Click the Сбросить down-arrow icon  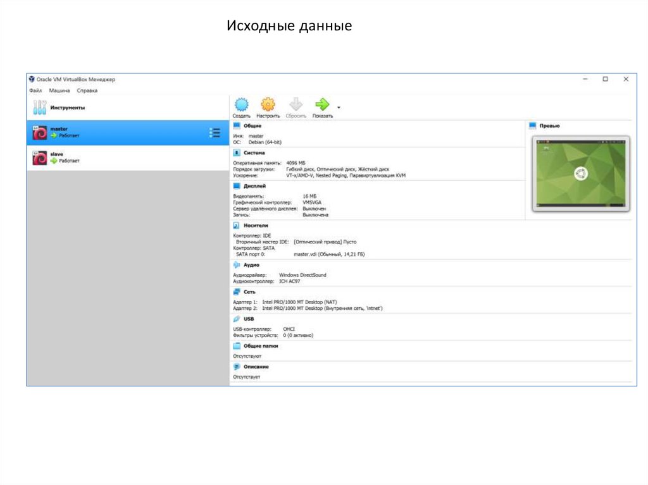[x=296, y=104]
